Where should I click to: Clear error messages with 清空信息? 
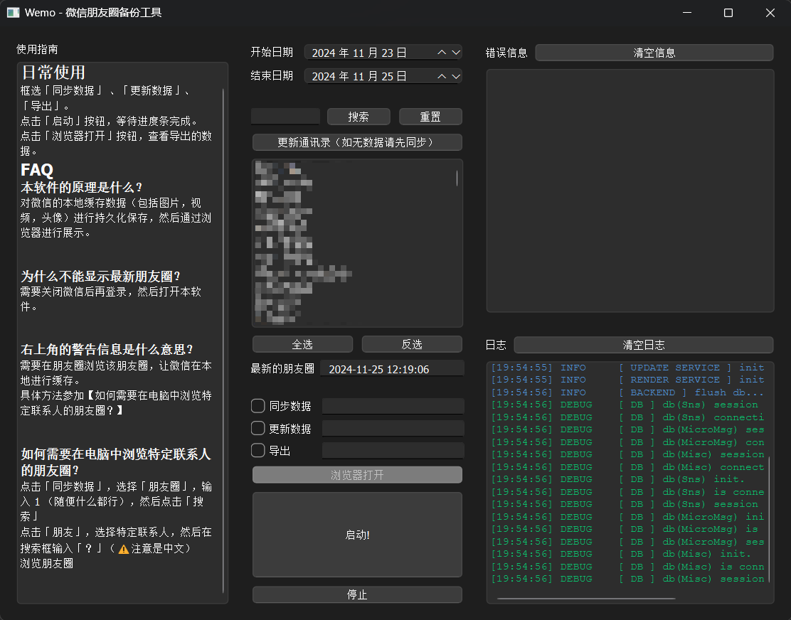click(x=654, y=52)
